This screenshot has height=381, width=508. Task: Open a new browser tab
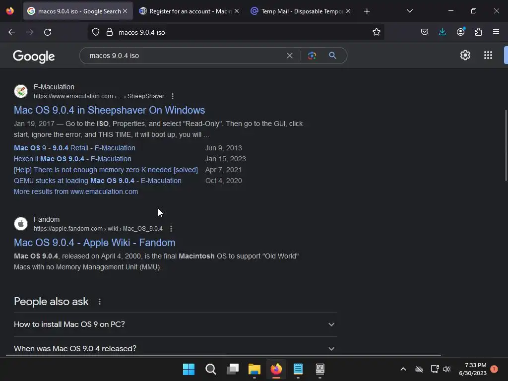[367, 11]
